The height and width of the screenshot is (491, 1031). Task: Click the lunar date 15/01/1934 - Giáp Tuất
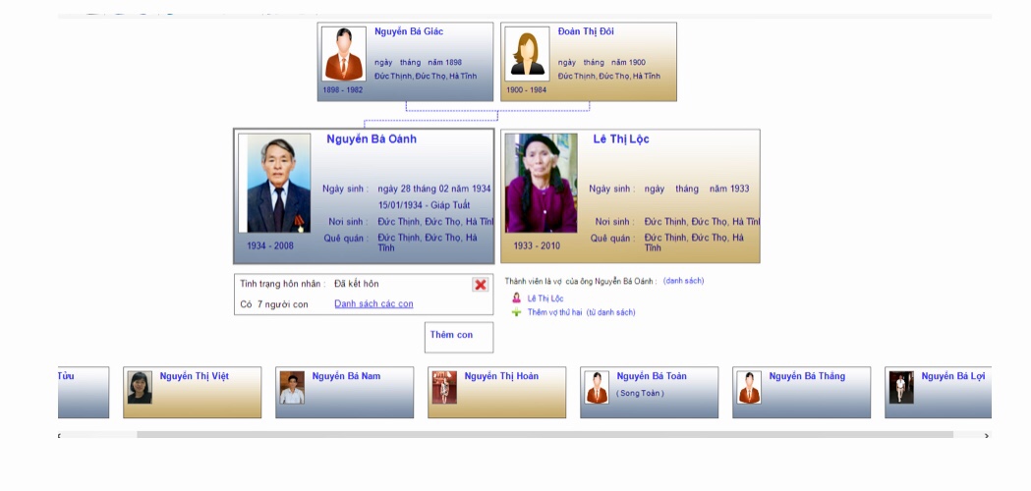424,205
